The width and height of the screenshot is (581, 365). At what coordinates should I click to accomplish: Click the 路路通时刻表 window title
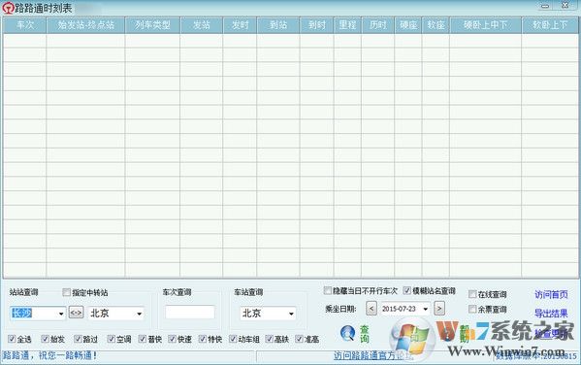[44, 8]
